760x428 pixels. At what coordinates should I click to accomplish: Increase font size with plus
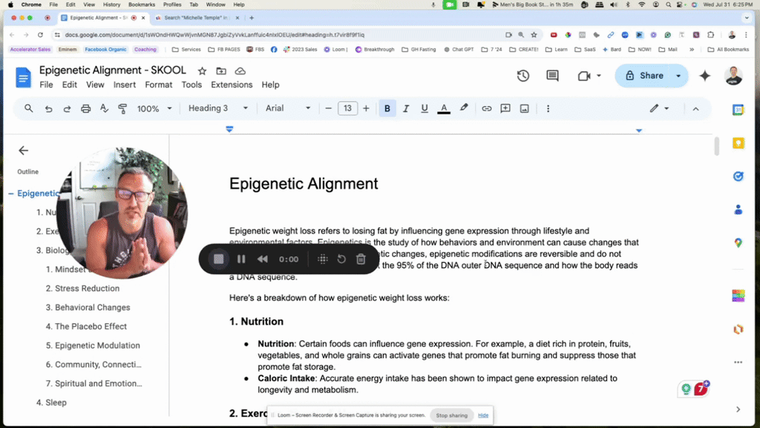coord(366,108)
